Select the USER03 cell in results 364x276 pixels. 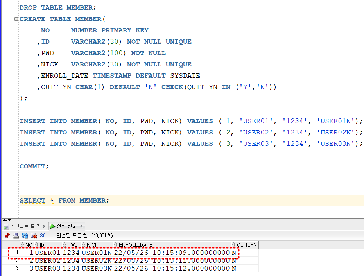pyautogui.click(x=48, y=268)
